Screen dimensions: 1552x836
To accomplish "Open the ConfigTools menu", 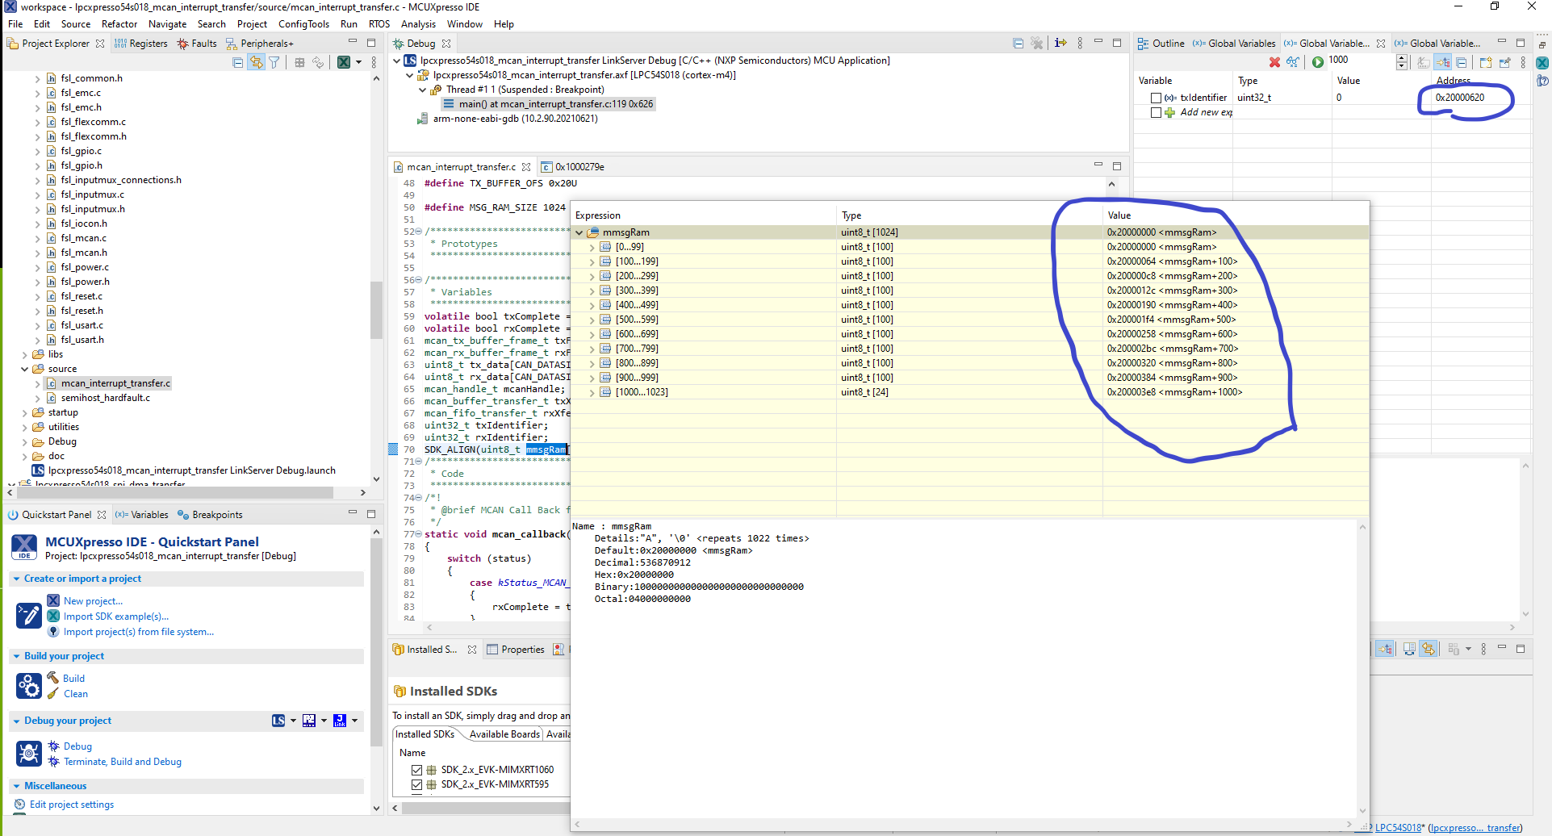I will pyautogui.click(x=303, y=24).
